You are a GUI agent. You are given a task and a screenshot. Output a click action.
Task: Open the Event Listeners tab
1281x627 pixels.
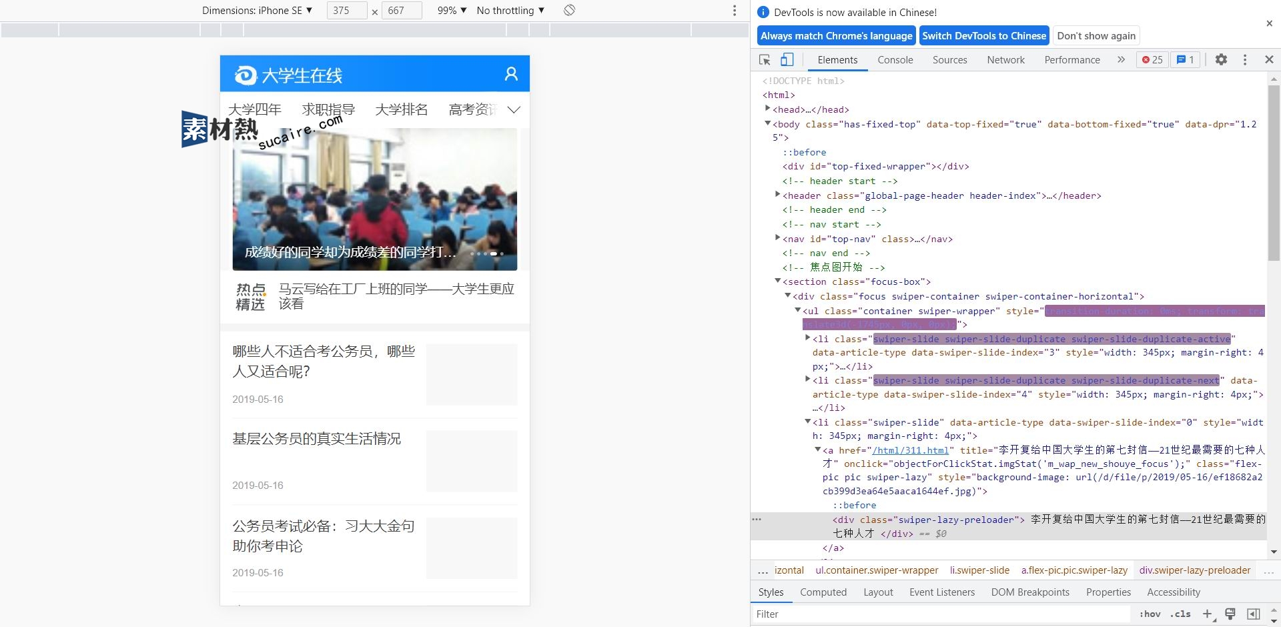coord(941,592)
